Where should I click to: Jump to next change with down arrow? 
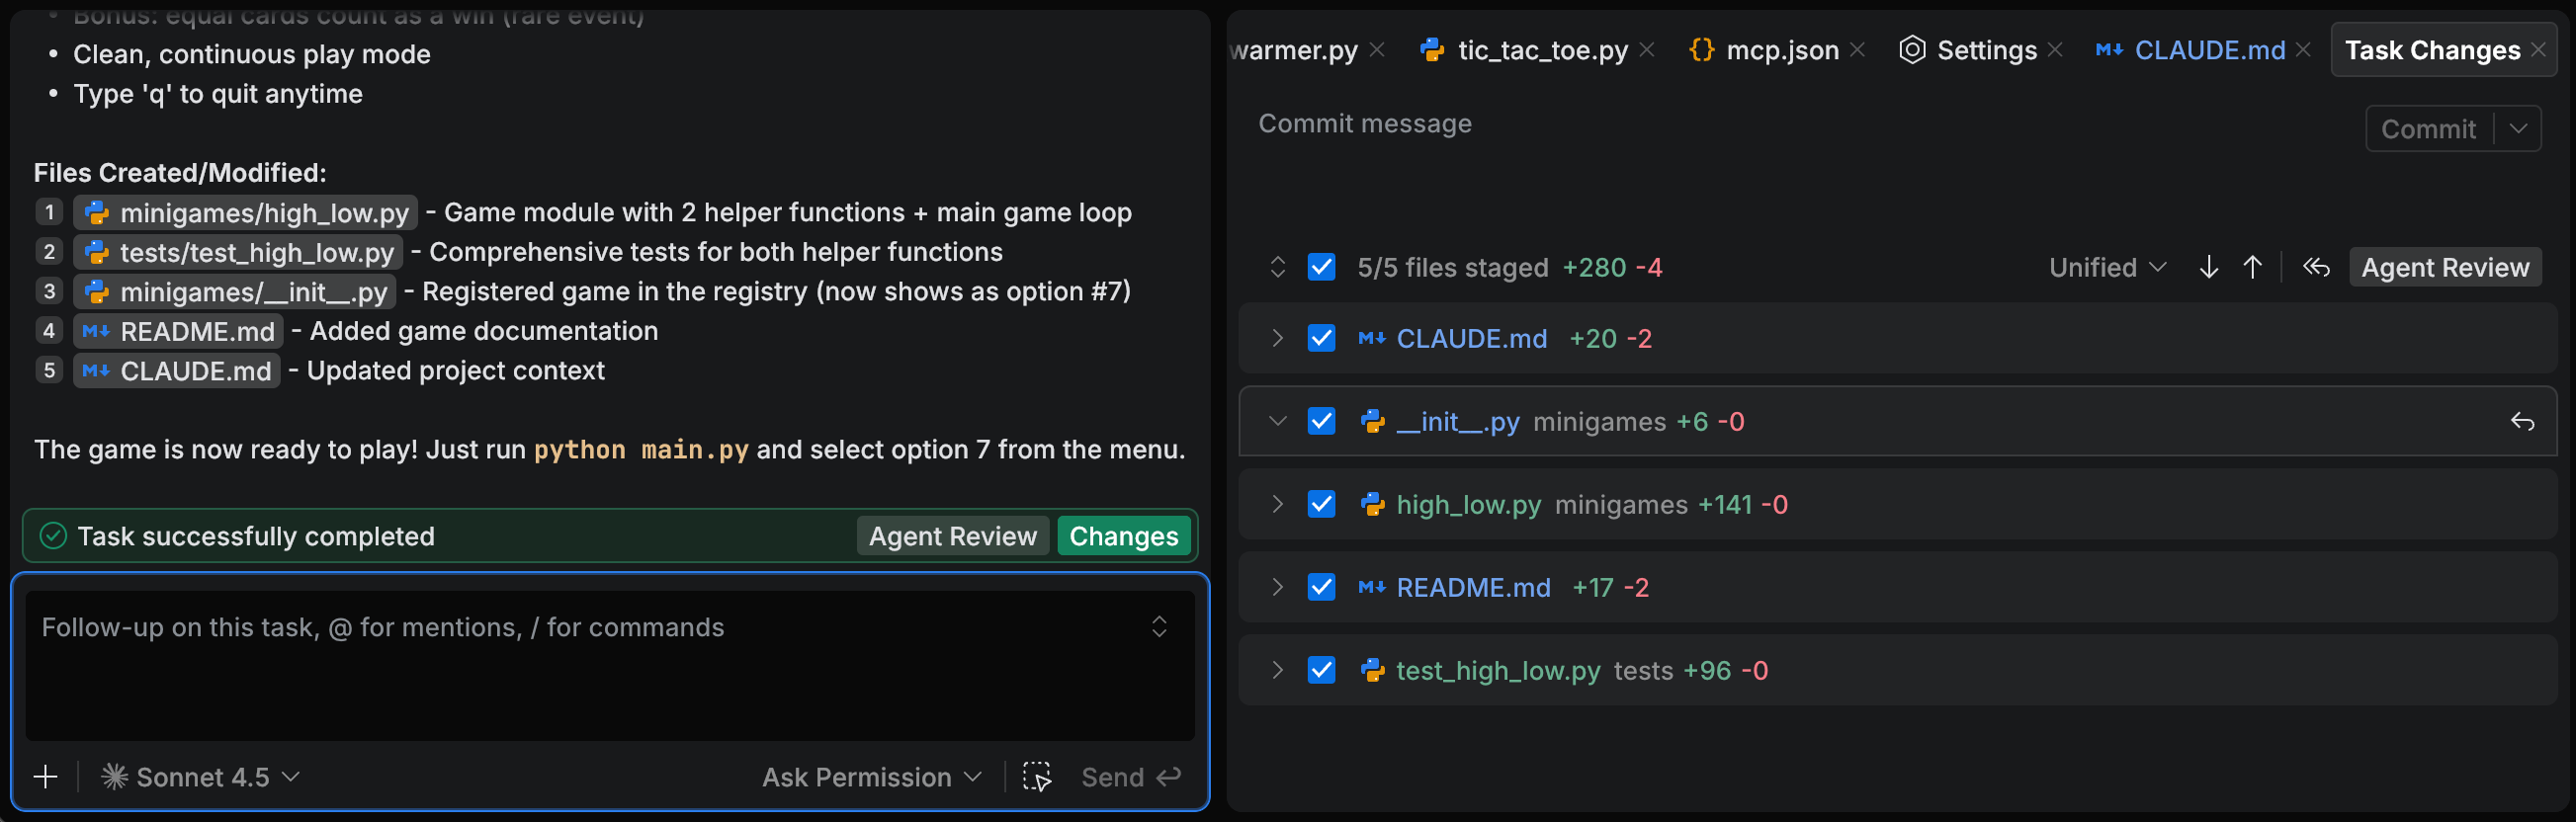click(x=2209, y=267)
